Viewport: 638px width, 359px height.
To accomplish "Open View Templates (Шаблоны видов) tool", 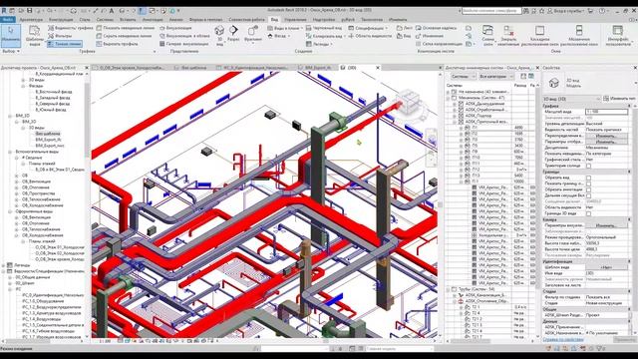I will (x=35, y=36).
